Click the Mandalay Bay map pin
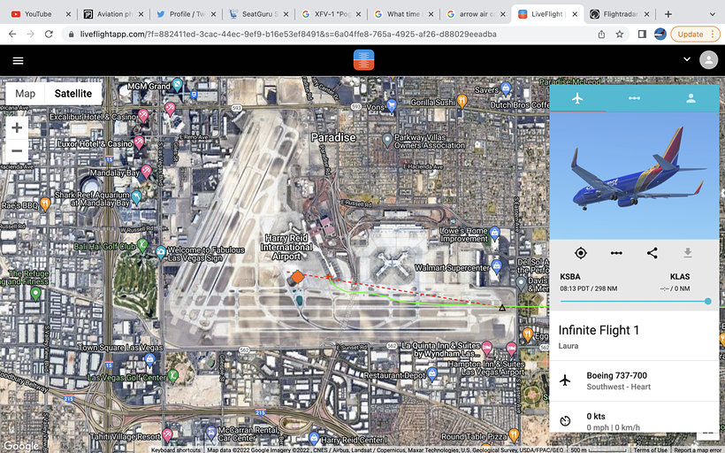Image resolution: width=725 pixels, height=453 pixels. click(147, 172)
